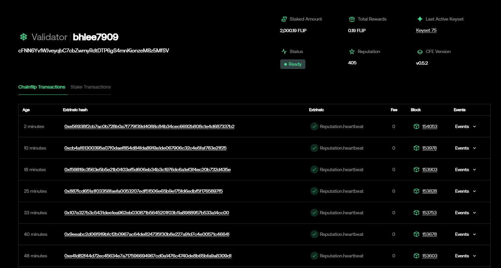Click the Reputation star icon
This screenshot has height=268, width=501.
point(352,51)
